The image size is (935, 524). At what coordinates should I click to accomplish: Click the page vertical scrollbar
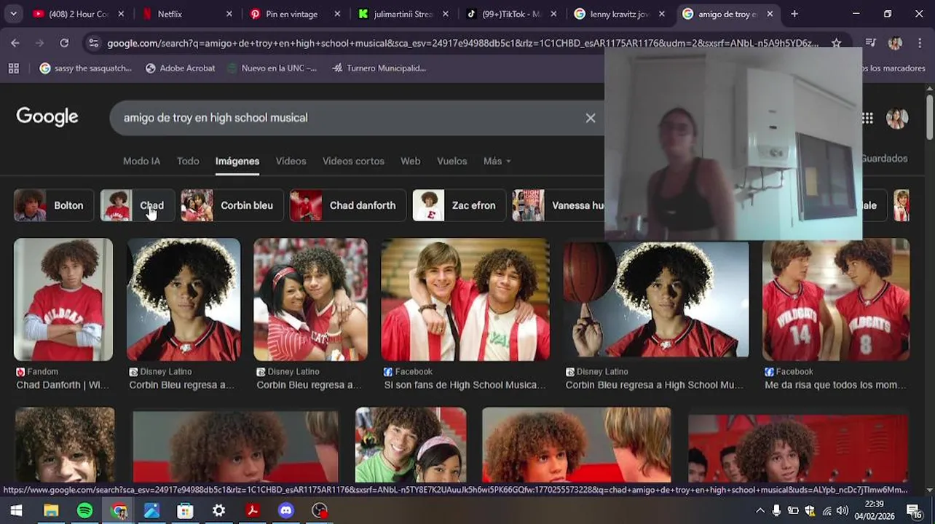930,116
